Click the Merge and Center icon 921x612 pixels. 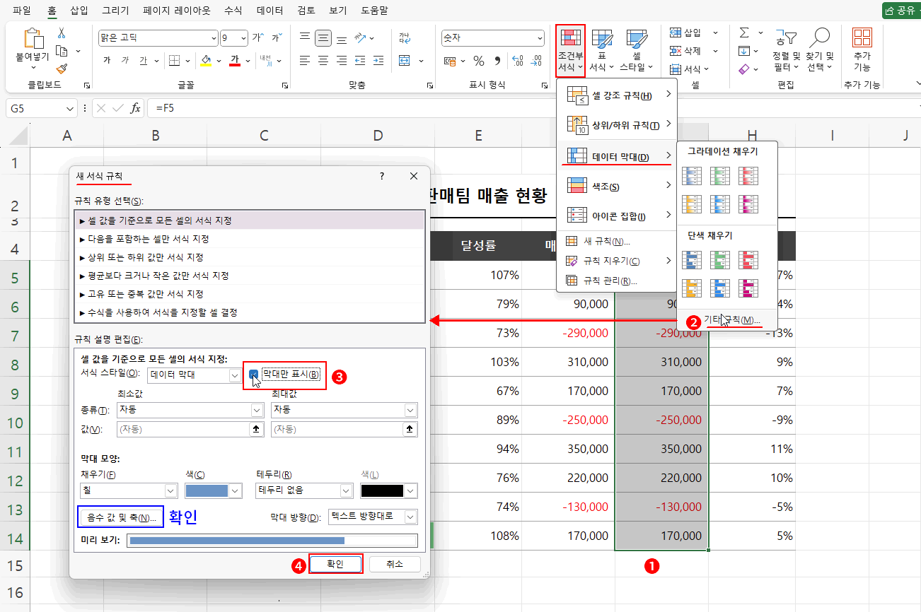405,60
